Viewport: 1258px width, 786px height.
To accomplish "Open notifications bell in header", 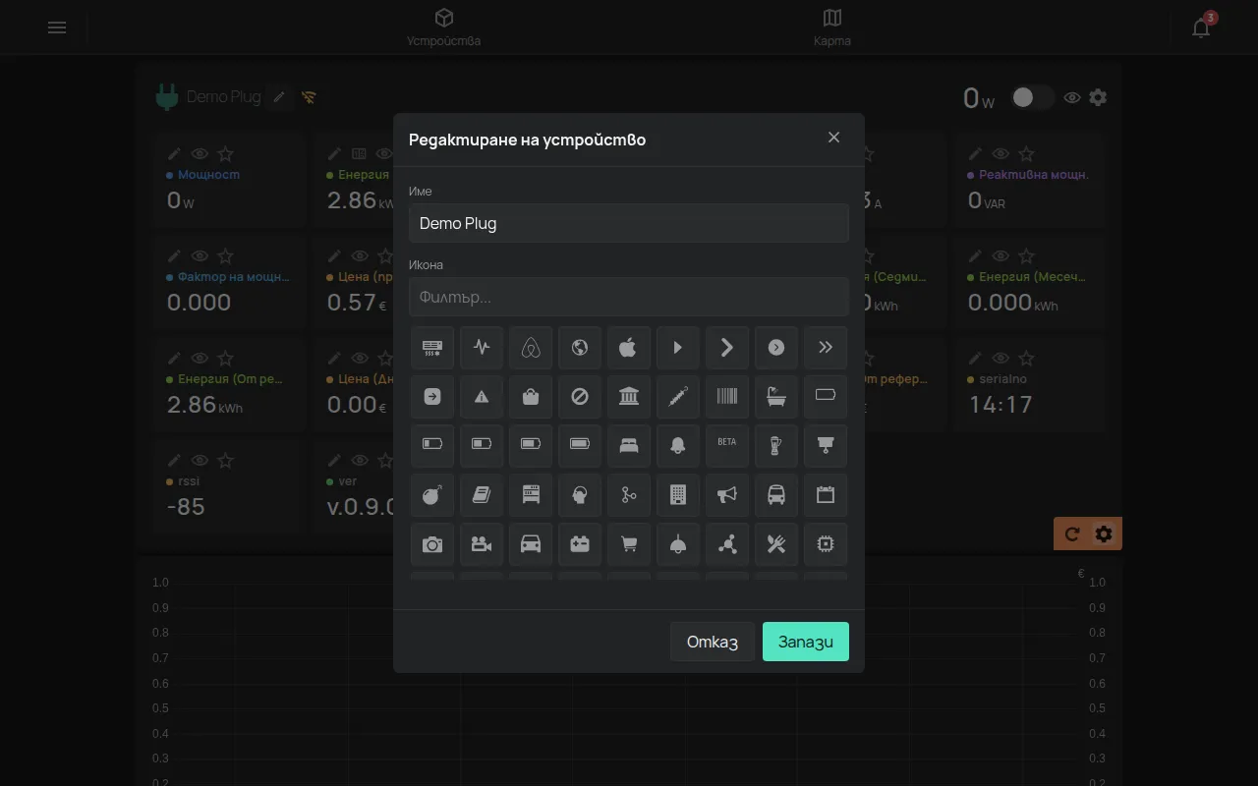I will pos(1201,28).
